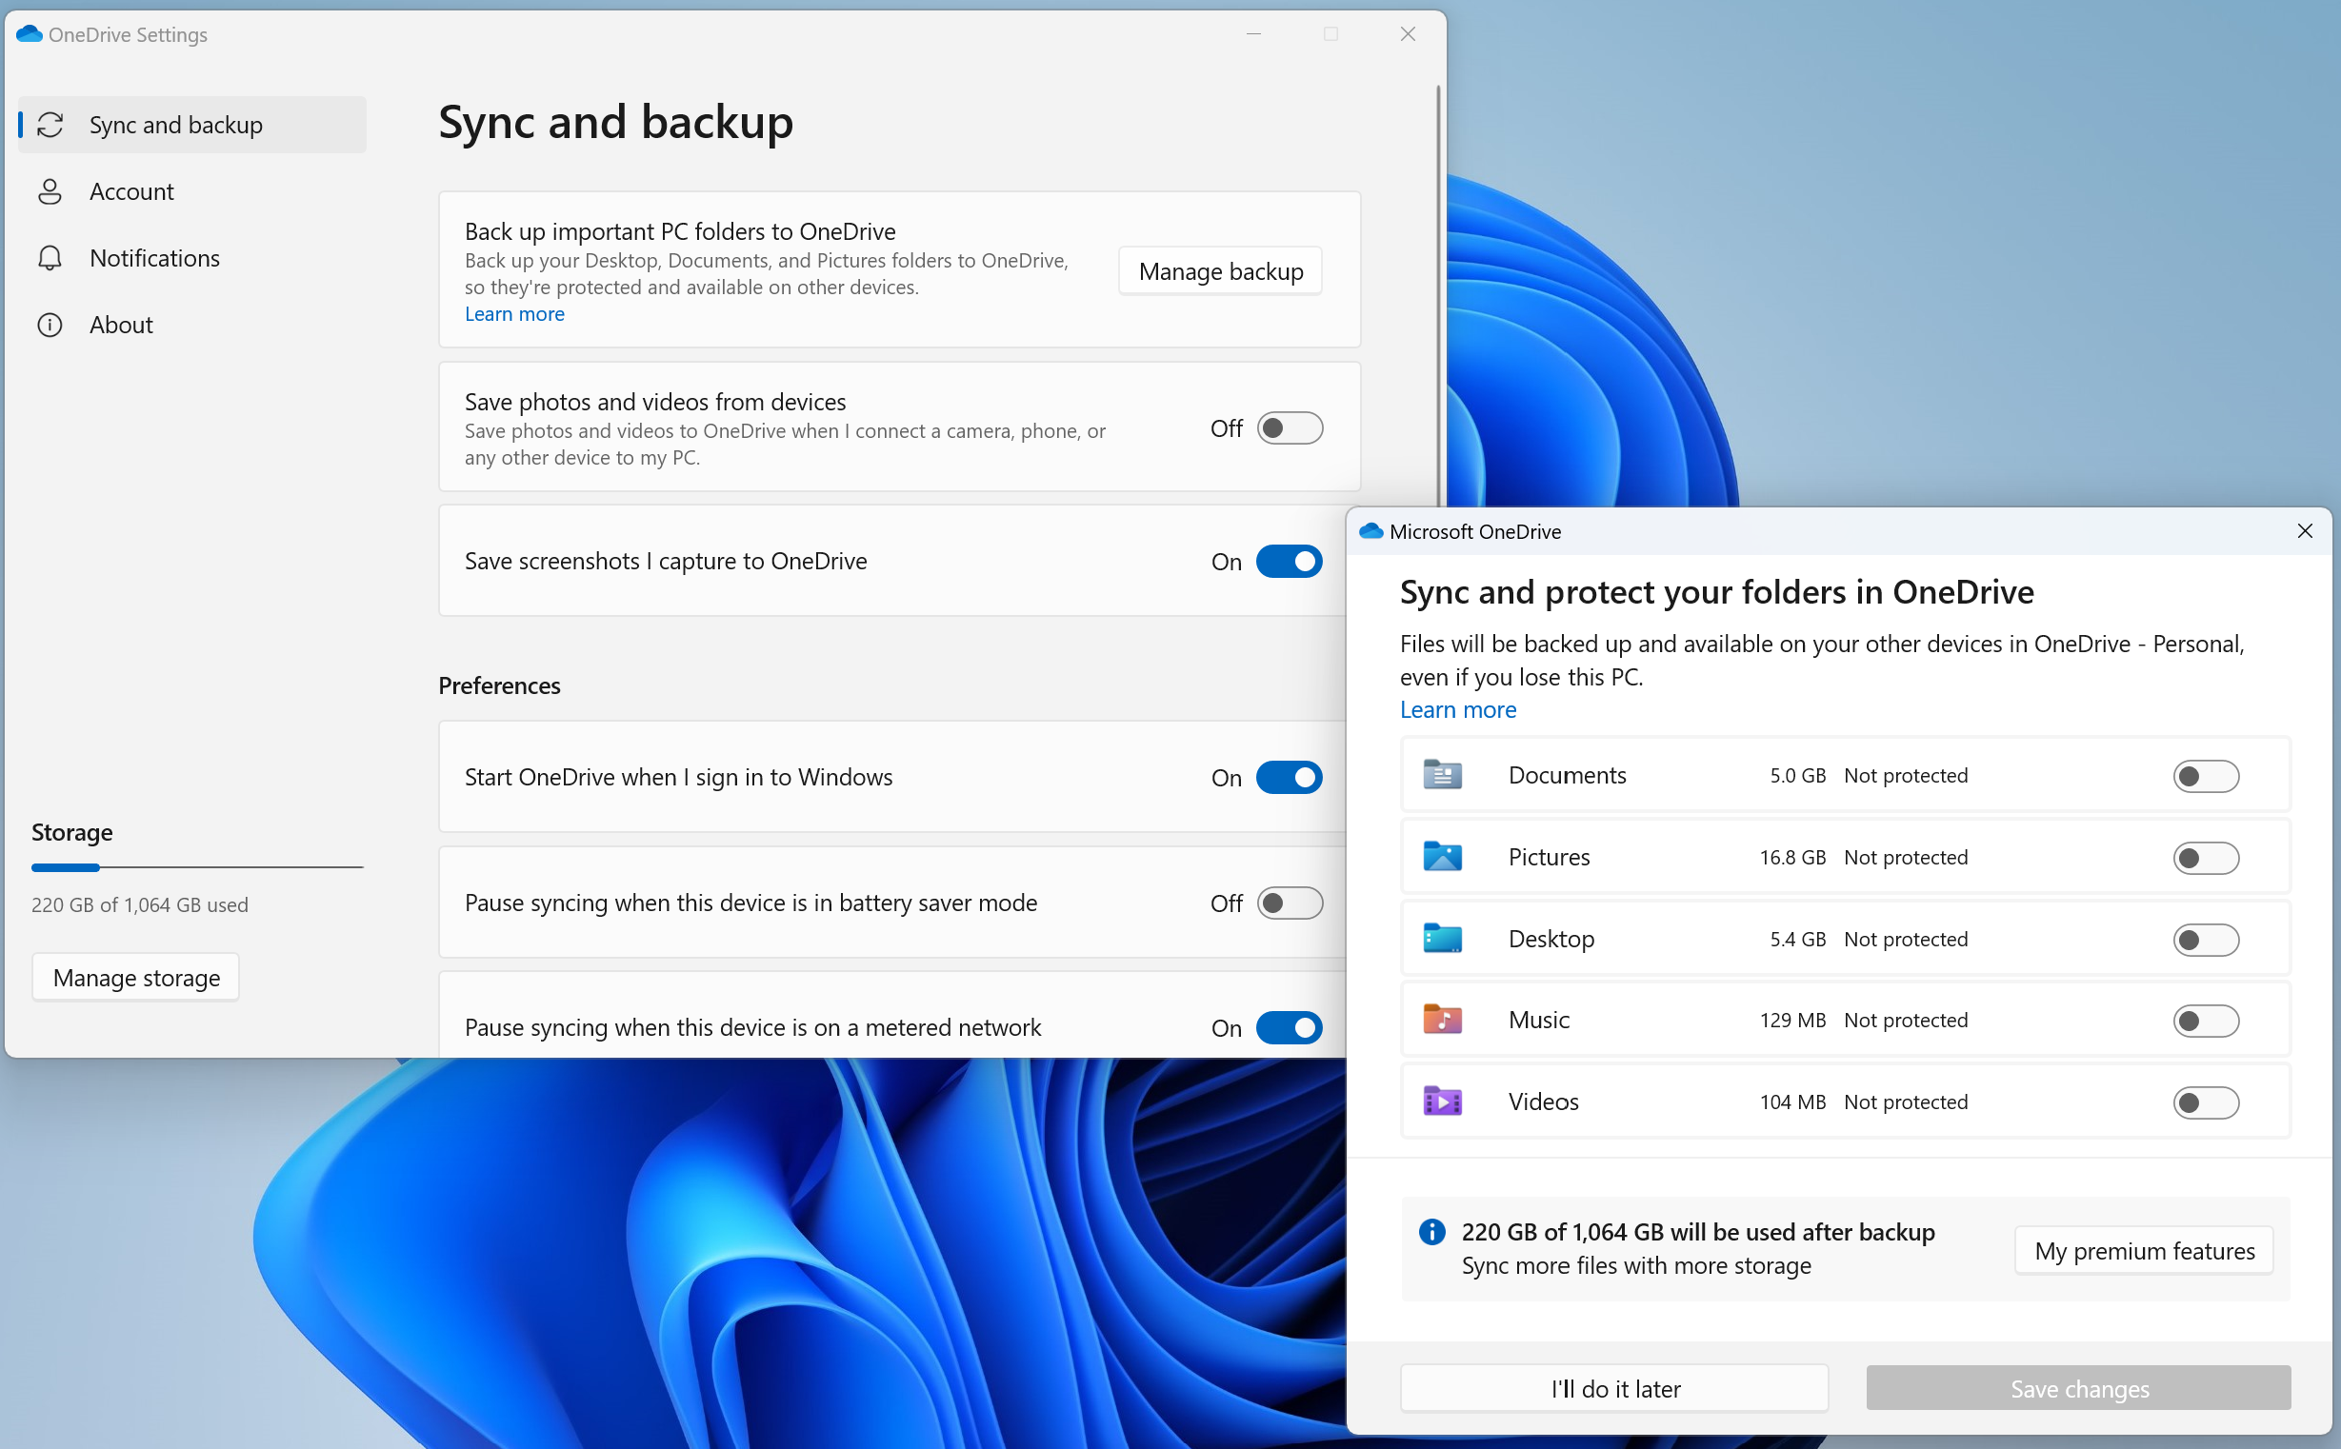The height and width of the screenshot is (1449, 2341).
Task: Click the Pictures '16.8 GB' size value
Action: pos(1792,857)
